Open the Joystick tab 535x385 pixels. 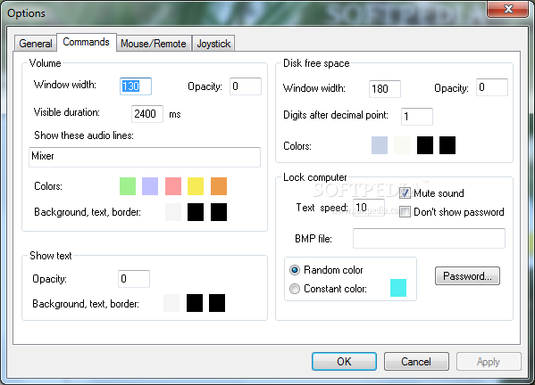pos(213,44)
